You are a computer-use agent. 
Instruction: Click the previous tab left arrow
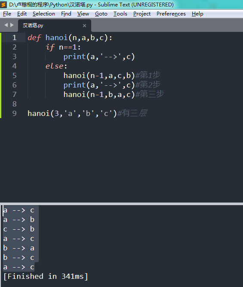click(x=6, y=25)
